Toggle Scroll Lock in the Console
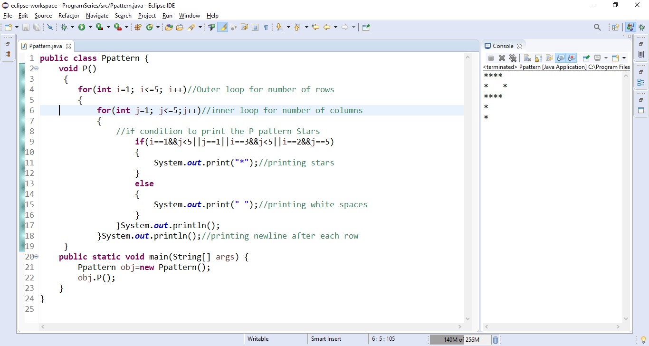 (x=538, y=58)
